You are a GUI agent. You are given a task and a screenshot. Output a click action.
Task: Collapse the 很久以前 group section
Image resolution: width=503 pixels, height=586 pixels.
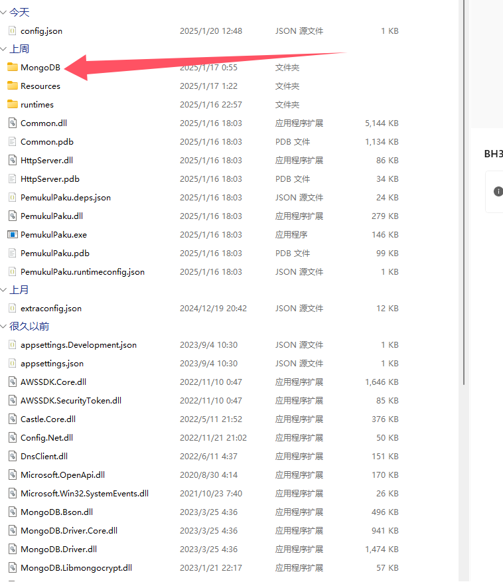[x=3, y=326]
